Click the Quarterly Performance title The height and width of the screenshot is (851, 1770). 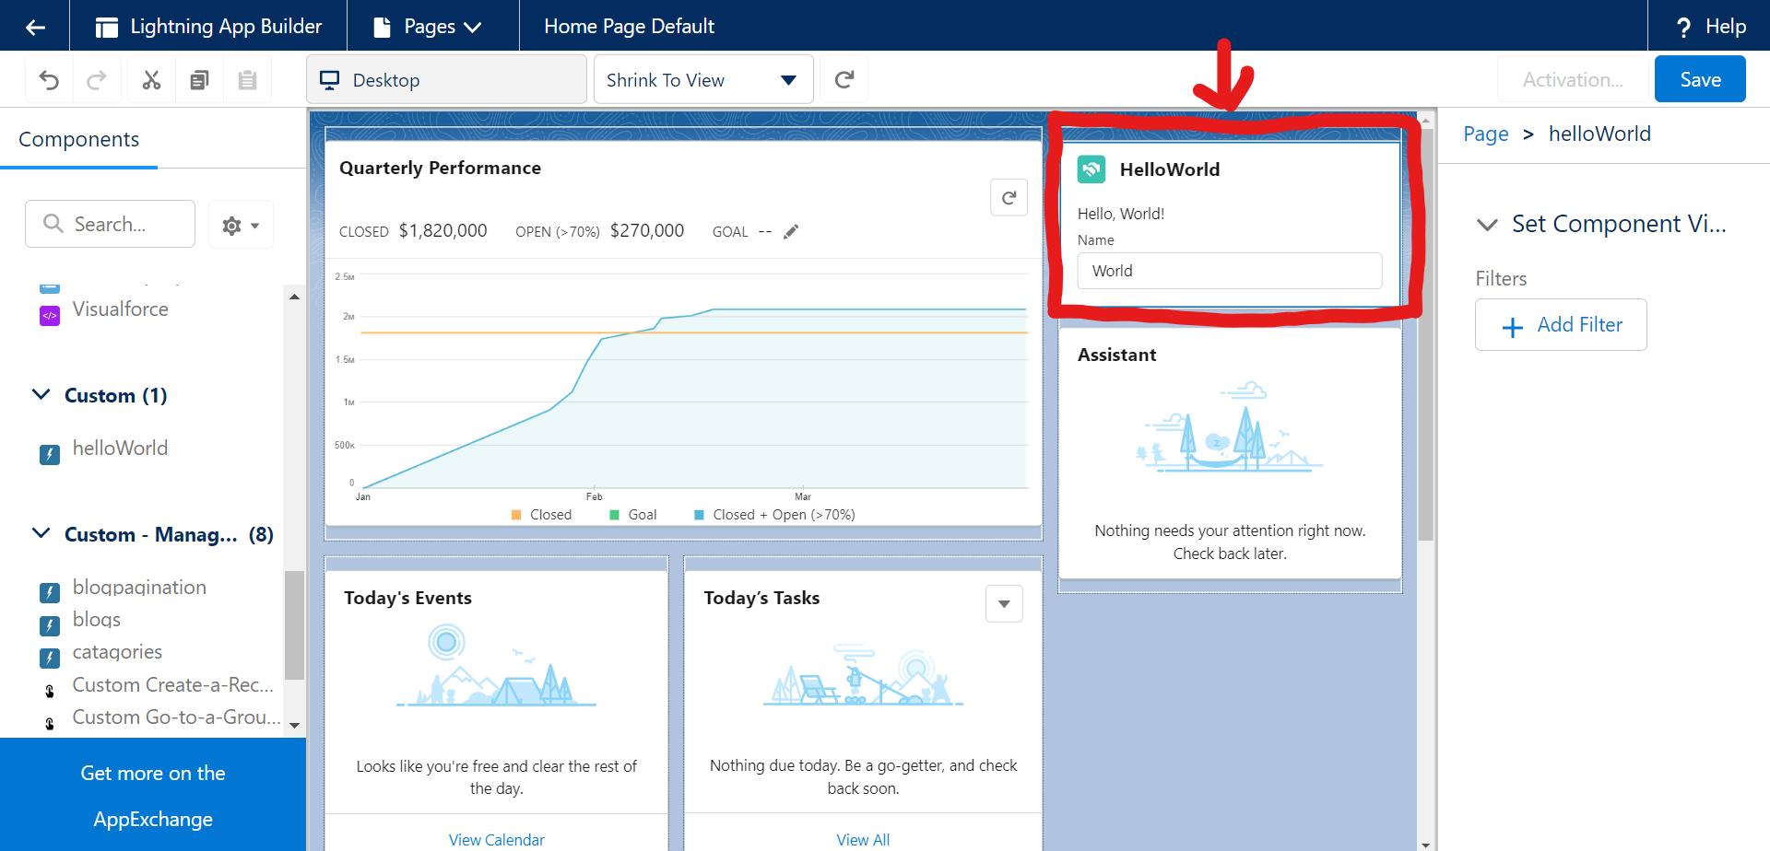(x=440, y=168)
